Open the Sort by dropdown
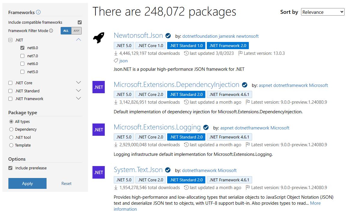The height and width of the screenshot is (214, 347). coord(323,12)
